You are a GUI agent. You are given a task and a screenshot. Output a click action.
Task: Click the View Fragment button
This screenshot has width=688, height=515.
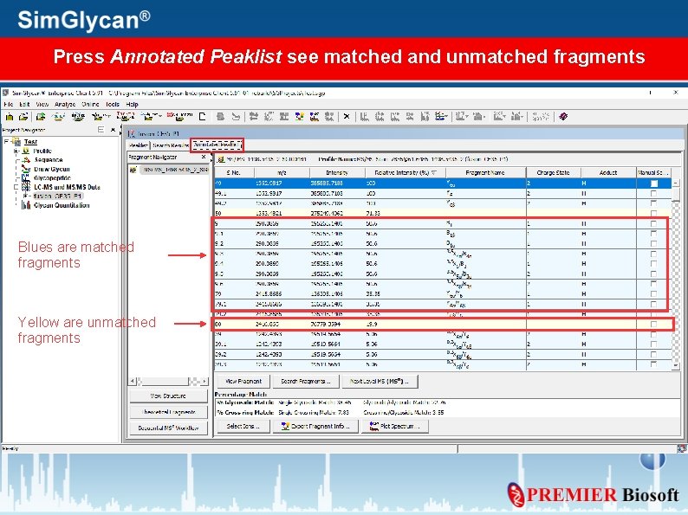coord(243,382)
